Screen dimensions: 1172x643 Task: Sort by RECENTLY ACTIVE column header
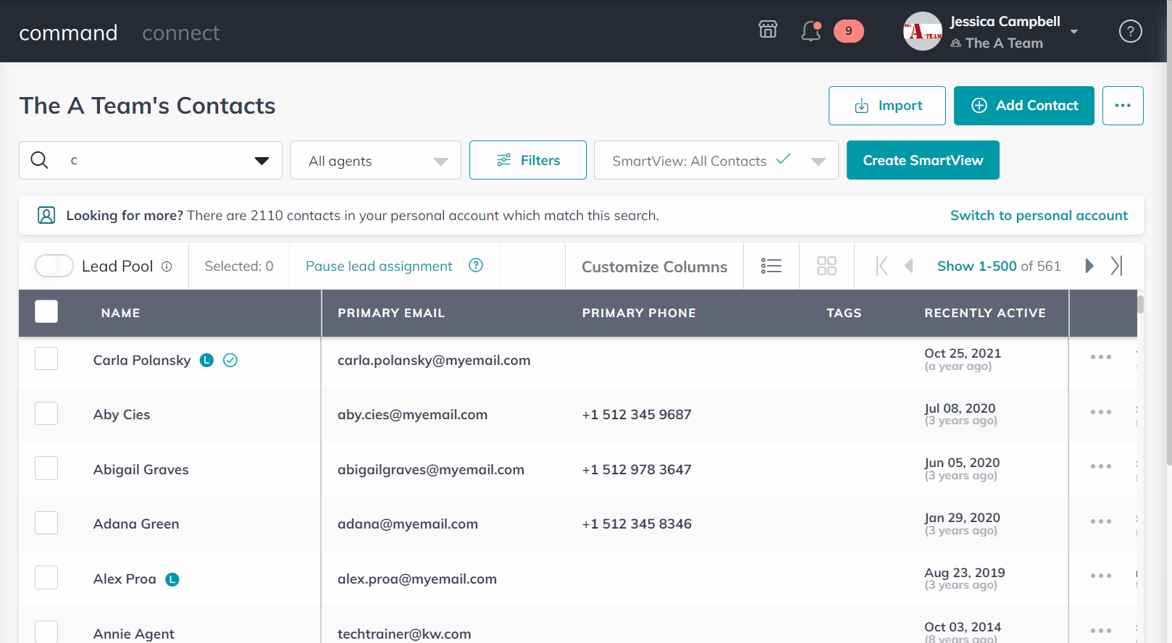(985, 313)
